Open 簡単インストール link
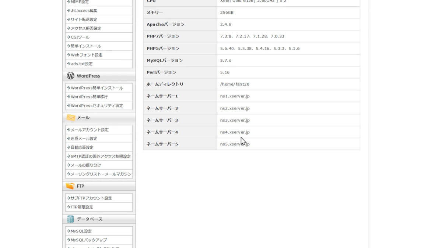 [x=86, y=46]
